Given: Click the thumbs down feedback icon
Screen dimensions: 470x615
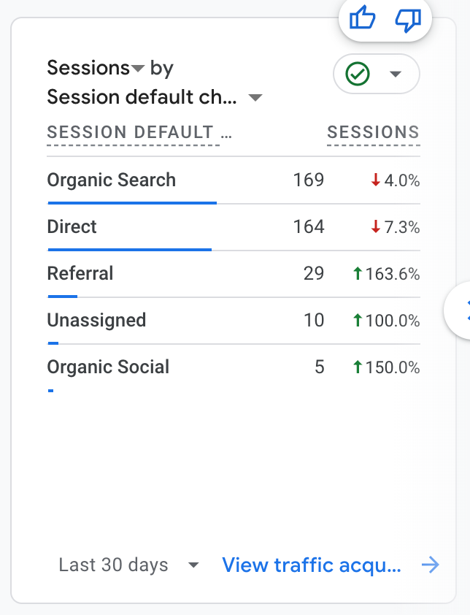Looking at the screenshot, I should 407,18.
